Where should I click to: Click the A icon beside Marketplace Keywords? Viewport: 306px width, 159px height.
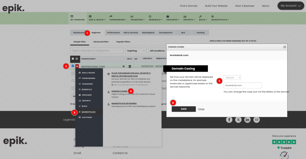(108, 104)
